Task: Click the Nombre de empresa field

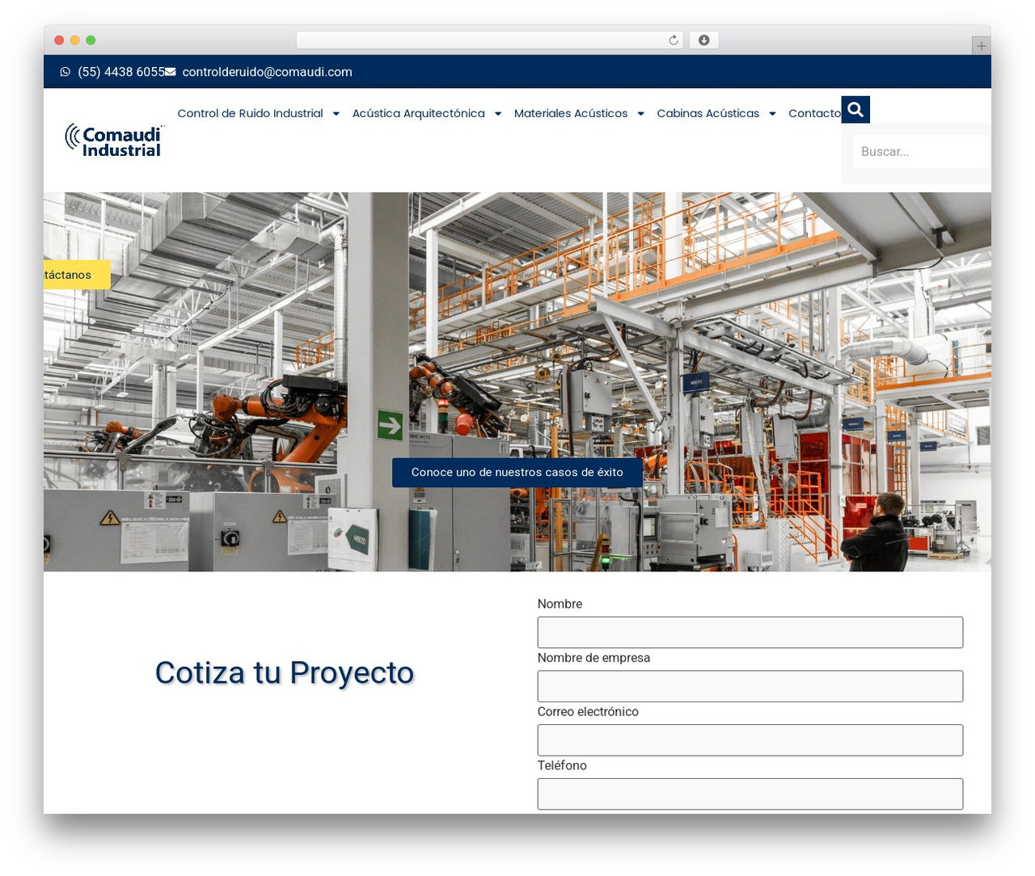Action: coord(750,686)
